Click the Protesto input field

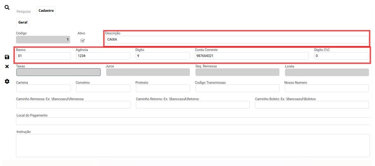tap(163, 88)
